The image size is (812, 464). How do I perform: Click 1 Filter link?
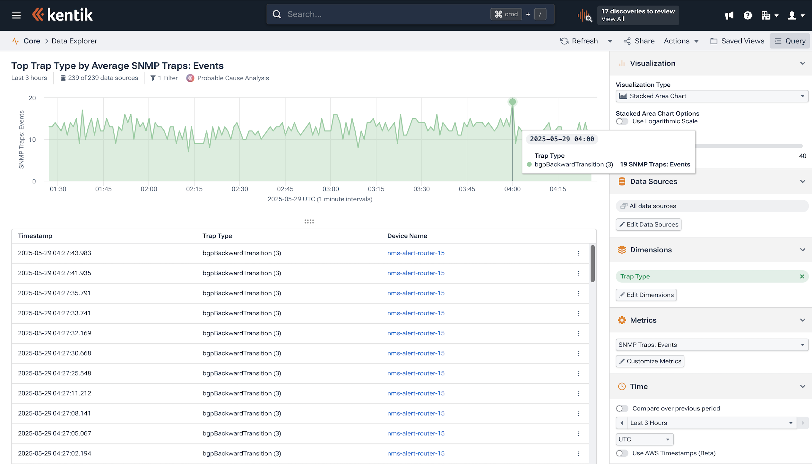(164, 78)
